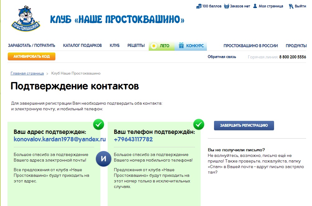Click heading Подтверждение контактов
The width and height of the screenshot is (312, 206).
(75, 86)
